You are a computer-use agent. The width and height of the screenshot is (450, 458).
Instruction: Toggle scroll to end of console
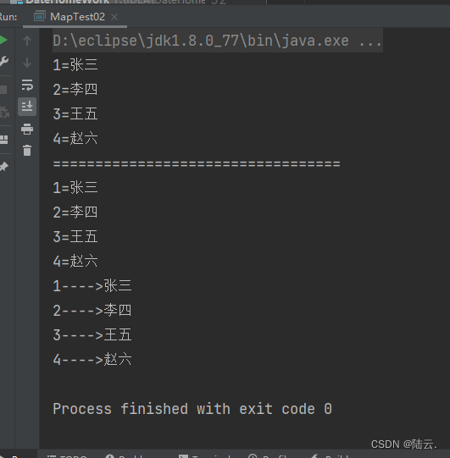[27, 107]
